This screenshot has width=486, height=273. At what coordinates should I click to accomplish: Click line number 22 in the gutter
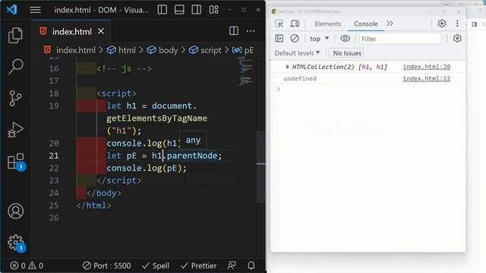pyautogui.click(x=54, y=168)
